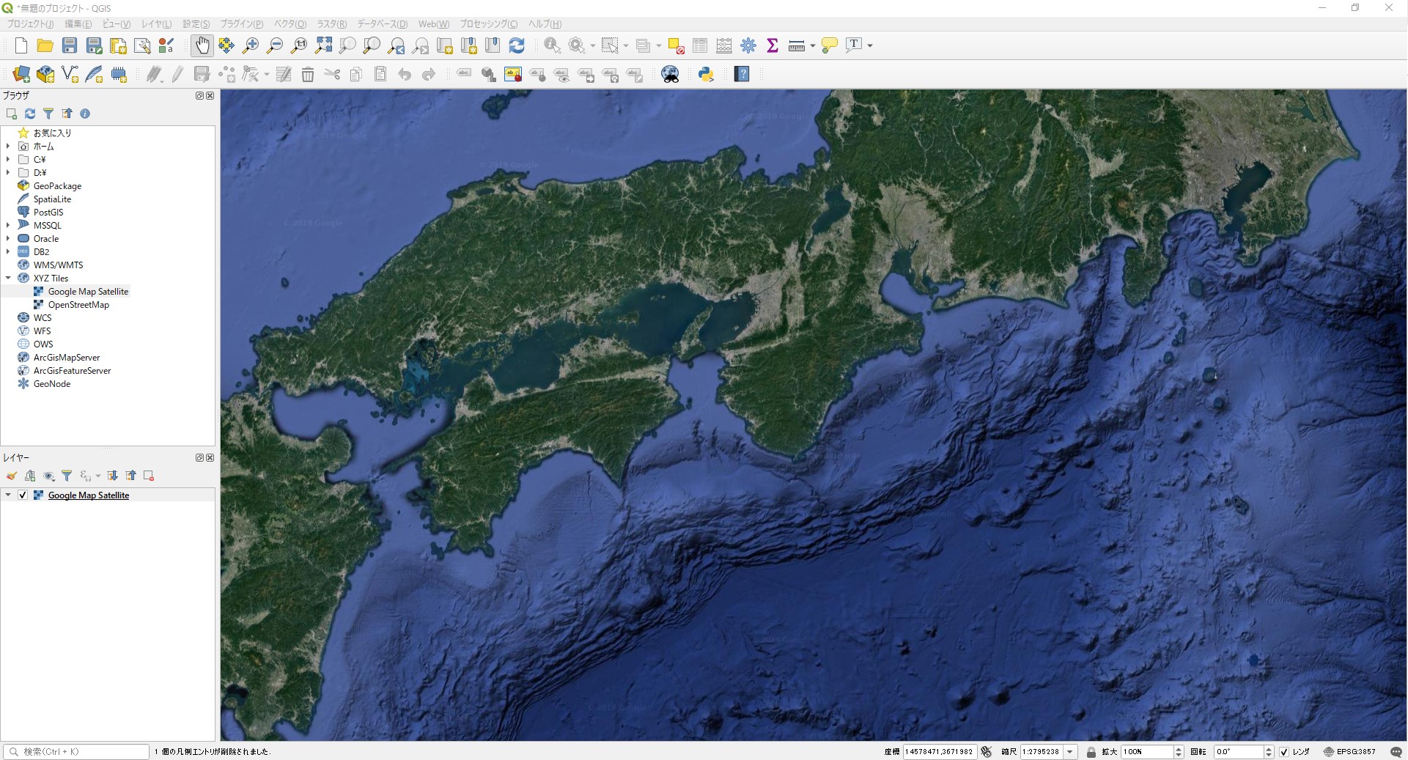Image resolution: width=1408 pixels, height=760 pixels.
Task: Launch the Python console
Action: click(x=705, y=74)
